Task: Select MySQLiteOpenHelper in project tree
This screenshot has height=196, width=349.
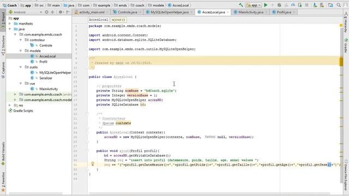Action: point(55,72)
